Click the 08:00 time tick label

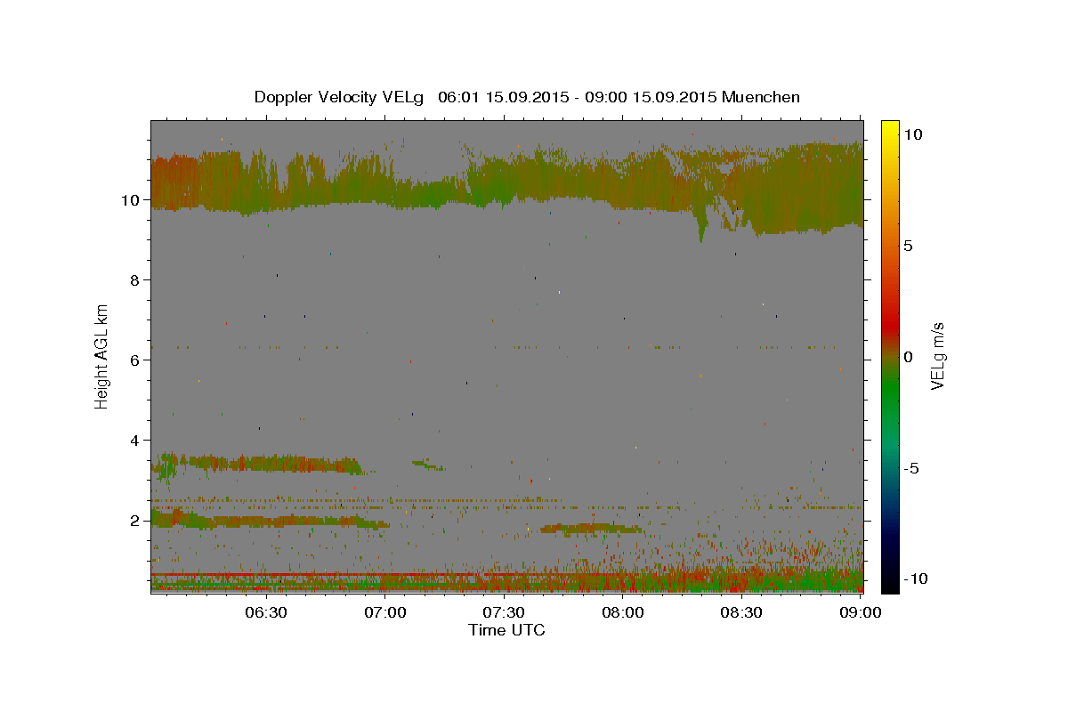pyautogui.click(x=623, y=612)
